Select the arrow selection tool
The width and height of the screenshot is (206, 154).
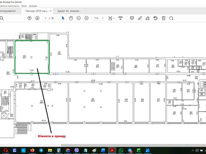point(63,18)
